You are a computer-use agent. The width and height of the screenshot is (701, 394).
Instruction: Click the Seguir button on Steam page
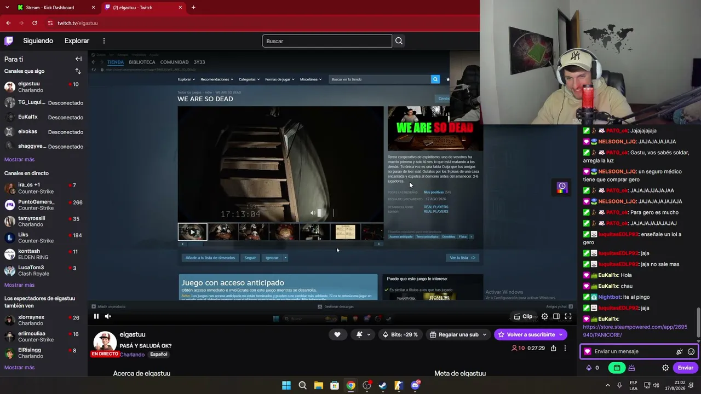[250, 258]
